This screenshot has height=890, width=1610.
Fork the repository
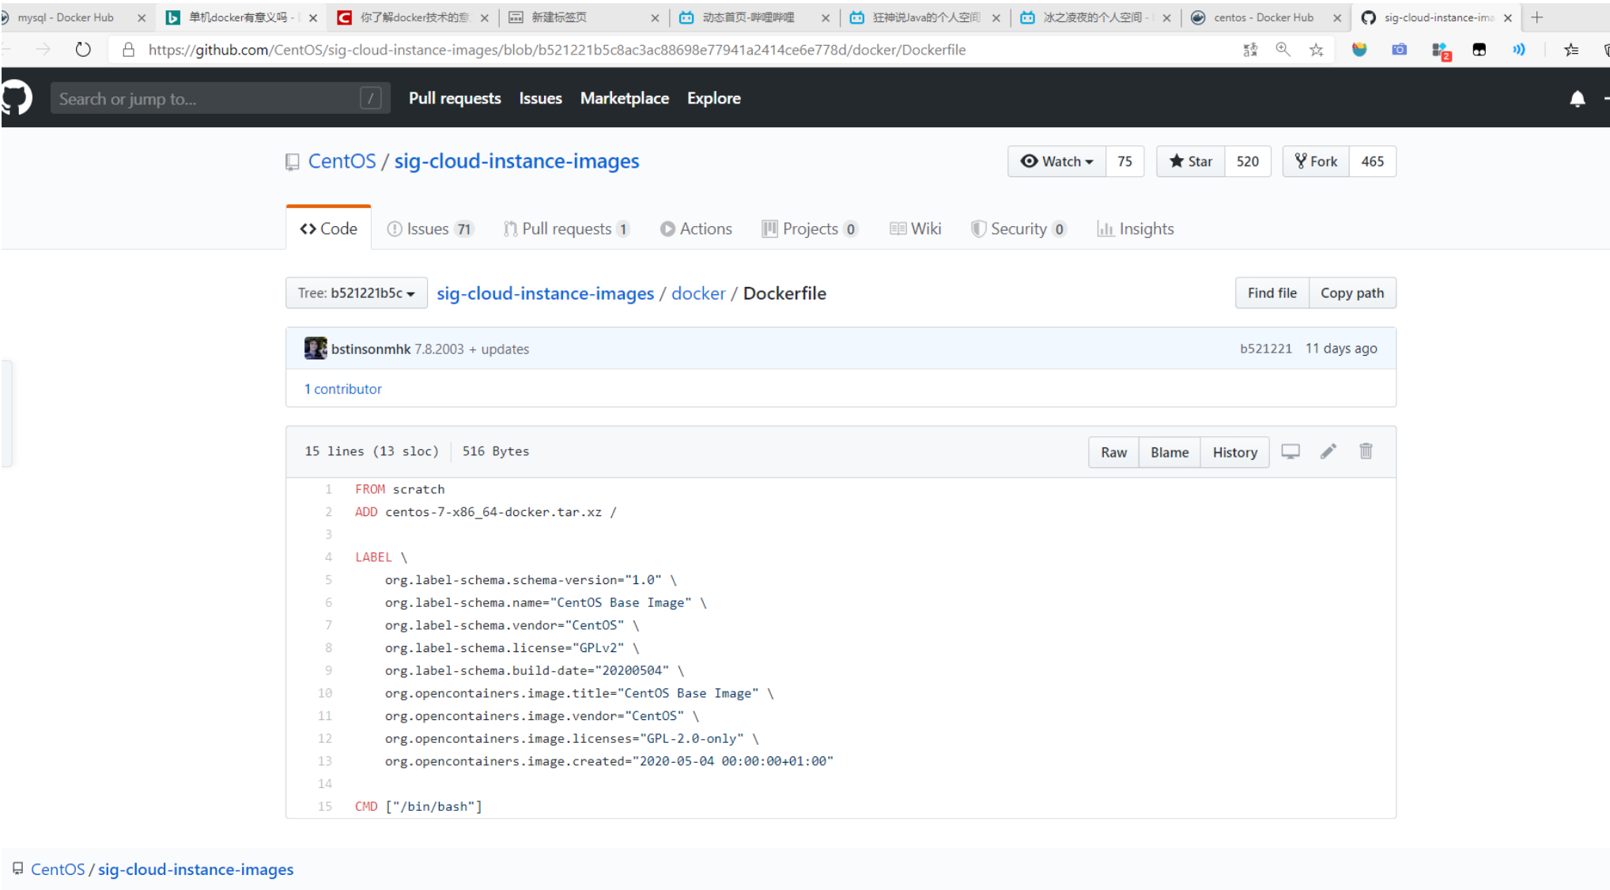pyautogui.click(x=1316, y=161)
